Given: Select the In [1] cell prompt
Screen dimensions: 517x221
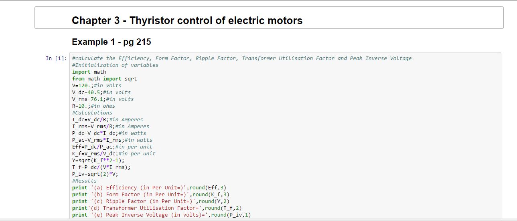Looking at the screenshot, I should pyautogui.click(x=56, y=58).
